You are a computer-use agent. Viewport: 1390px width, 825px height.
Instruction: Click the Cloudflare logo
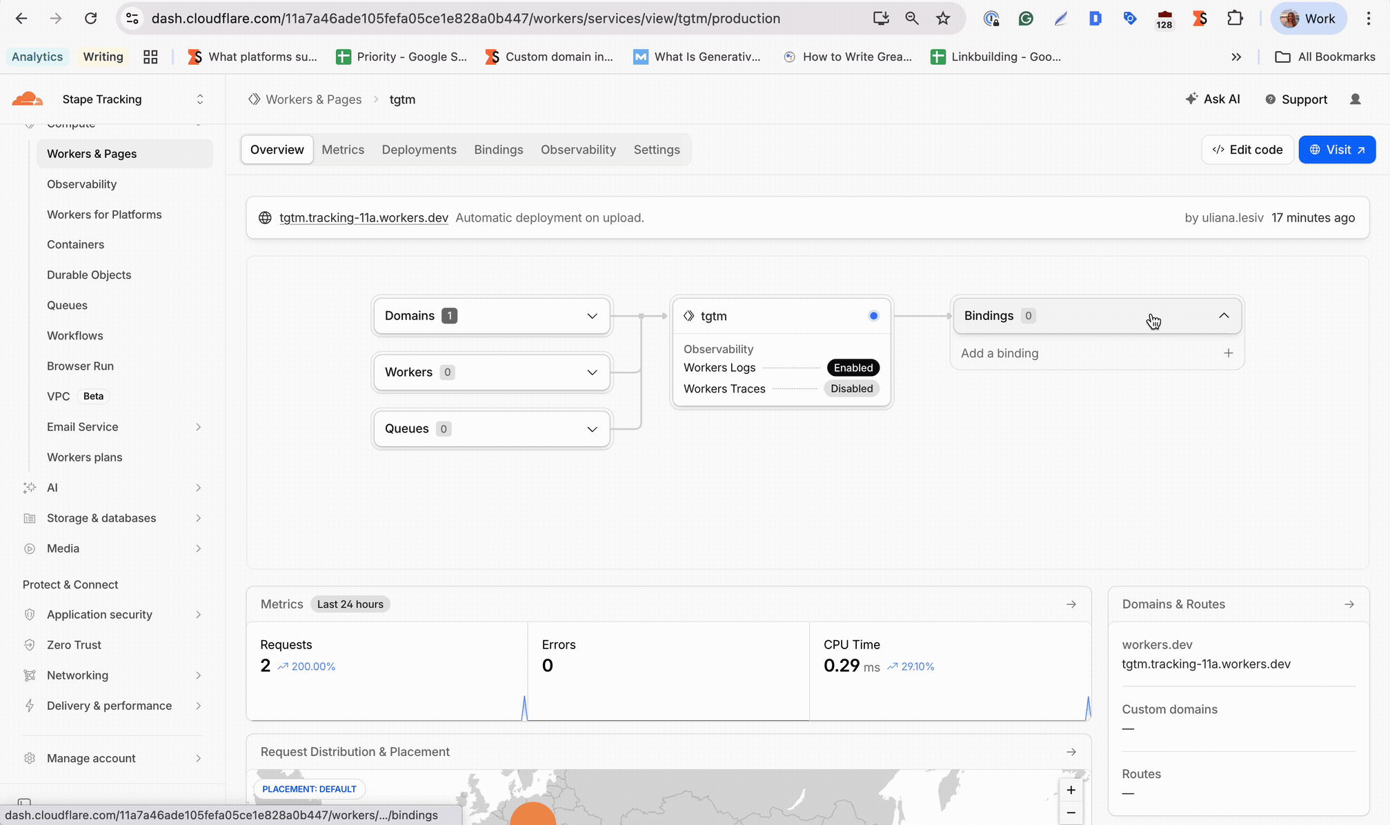(x=28, y=99)
